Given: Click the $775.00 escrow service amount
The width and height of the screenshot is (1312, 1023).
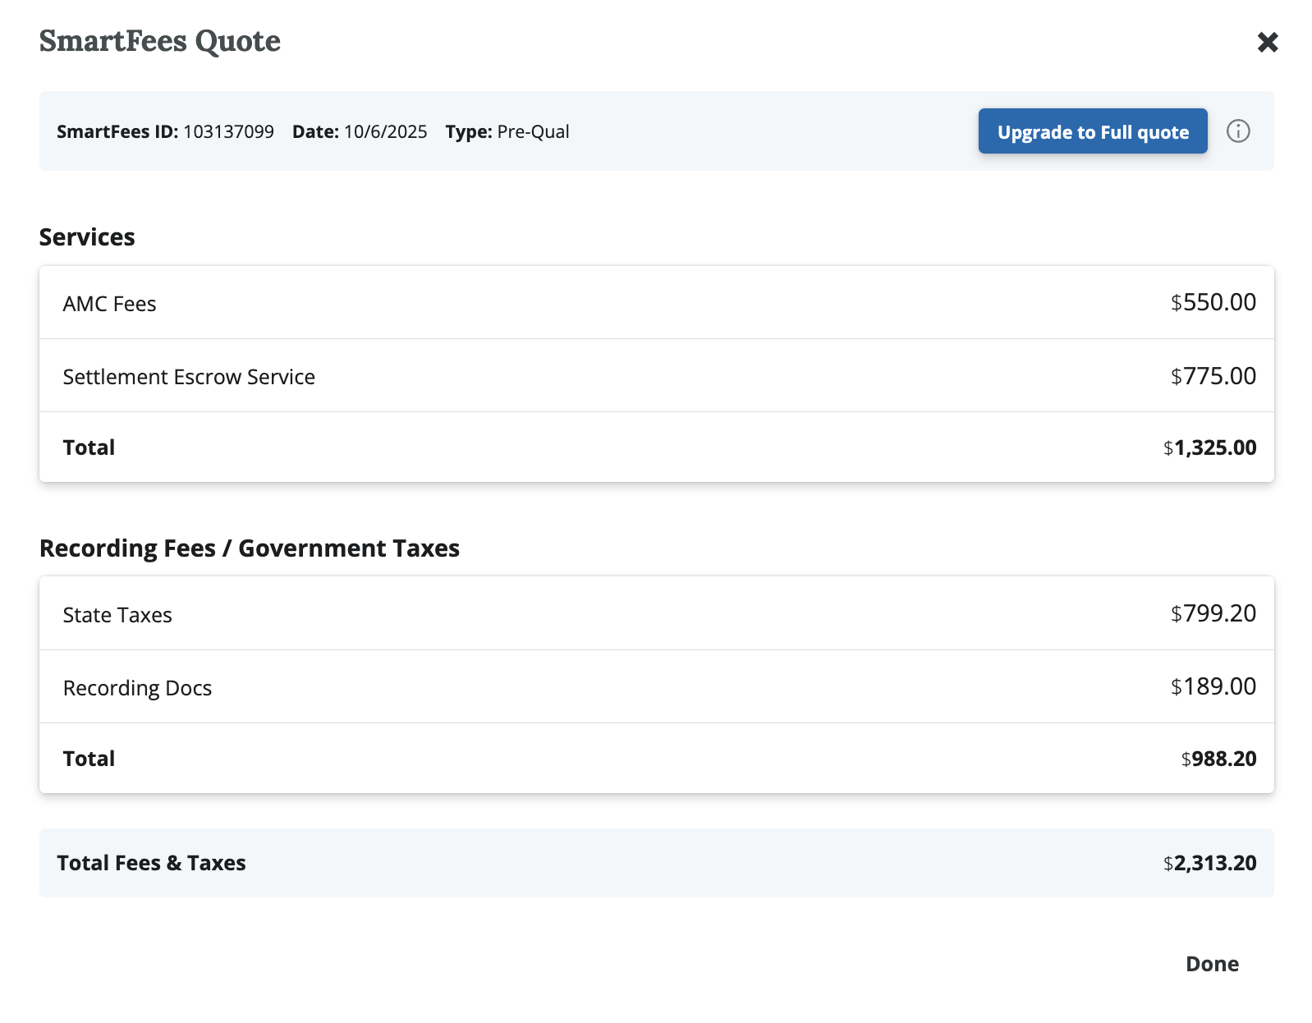Looking at the screenshot, I should point(1213,376).
